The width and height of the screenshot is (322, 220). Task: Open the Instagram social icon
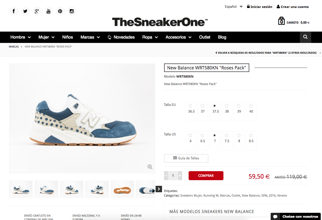72,11
